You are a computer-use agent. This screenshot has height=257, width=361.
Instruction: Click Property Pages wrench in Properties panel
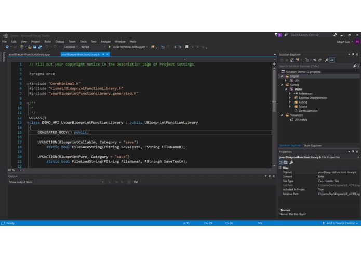click(x=291, y=162)
